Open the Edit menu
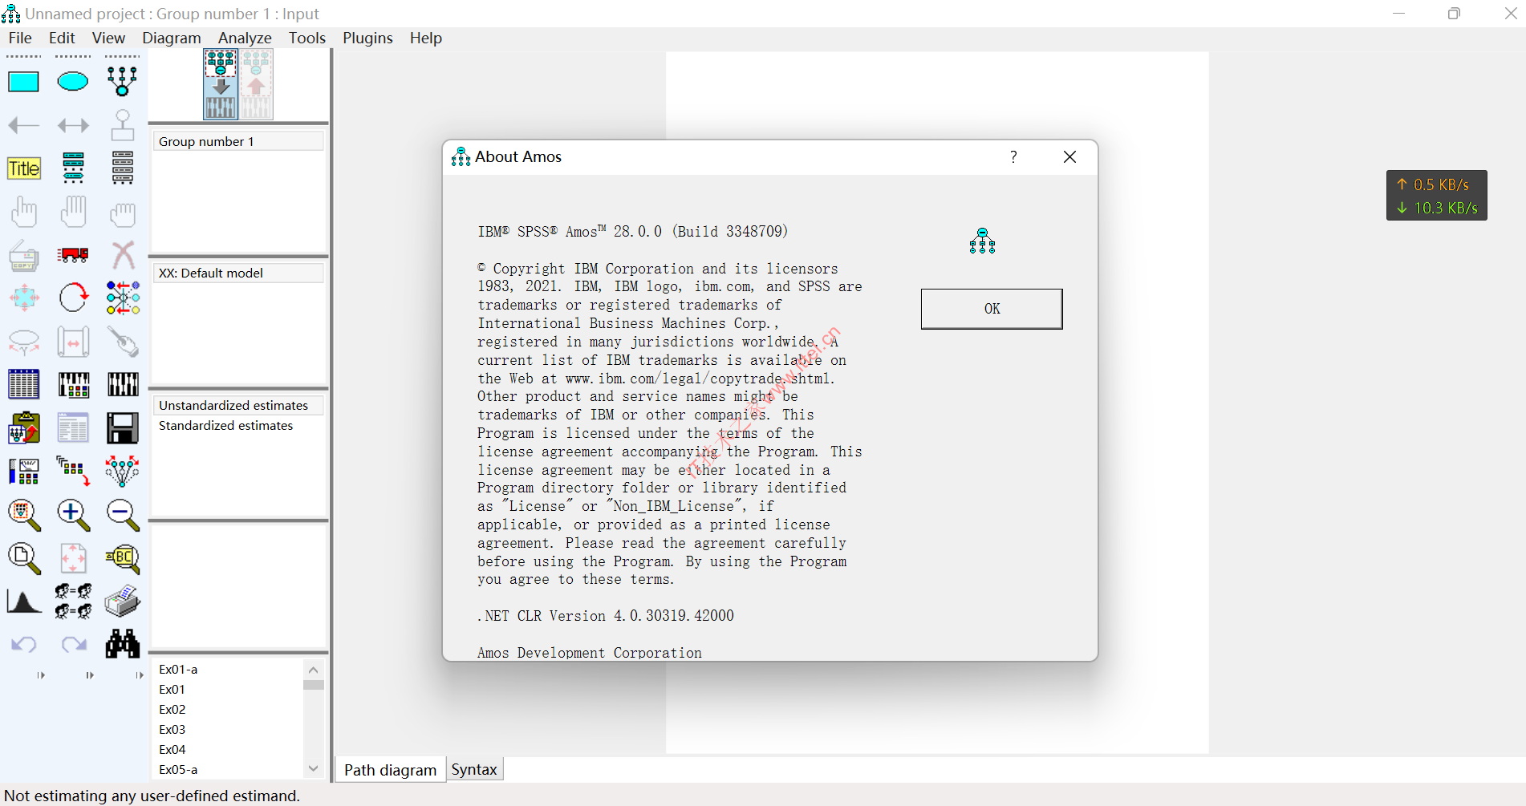 (x=62, y=38)
